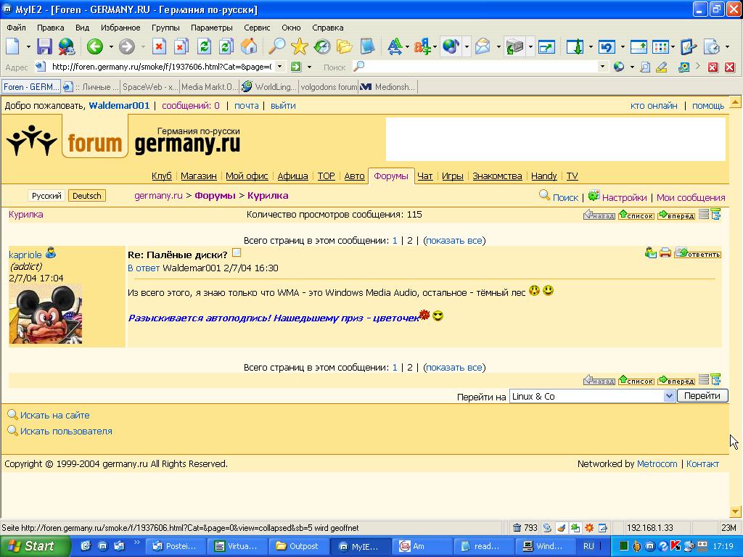Click the RU language indicator in taskbar
The width and height of the screenshot is (743, 557).
click(x=588, y=546)
